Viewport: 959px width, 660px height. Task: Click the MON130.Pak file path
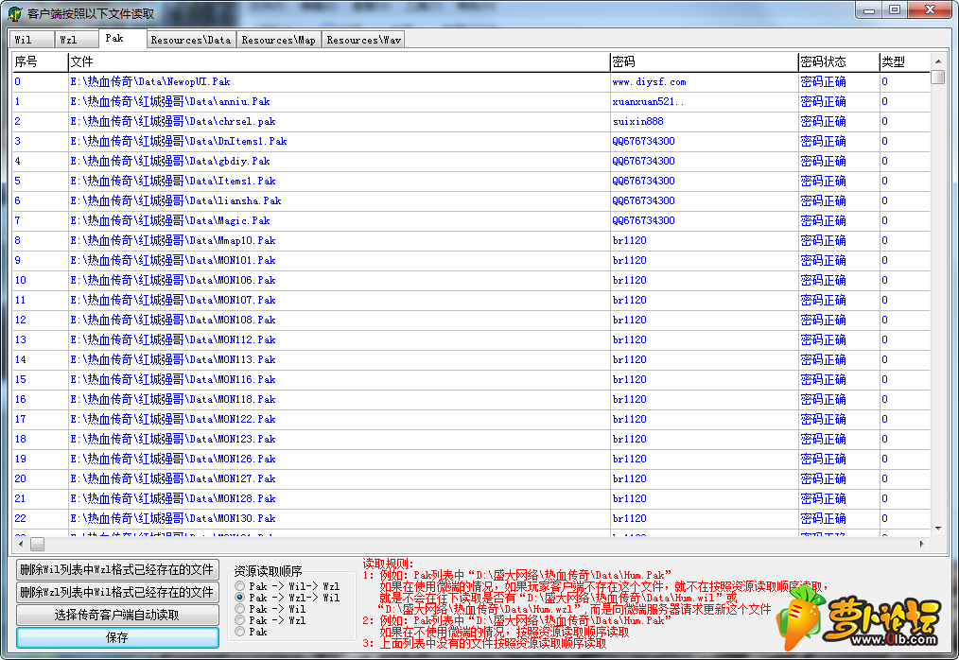pos(172,519)
